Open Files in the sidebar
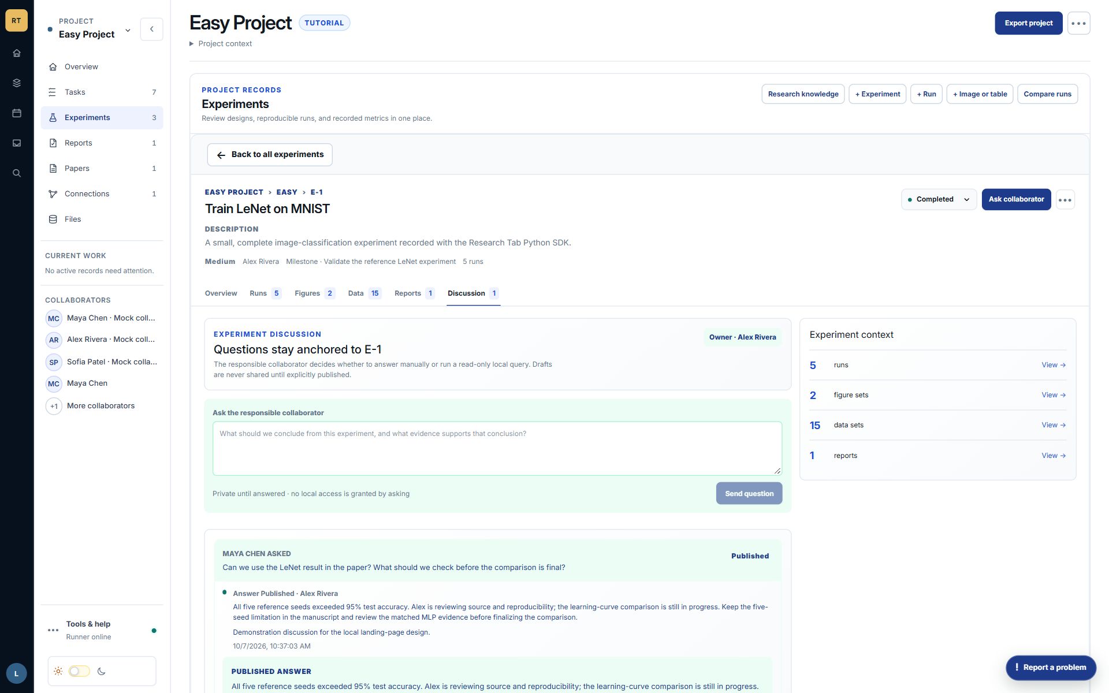The height and width of the screenshot is (693, 1109). [102, 219]
